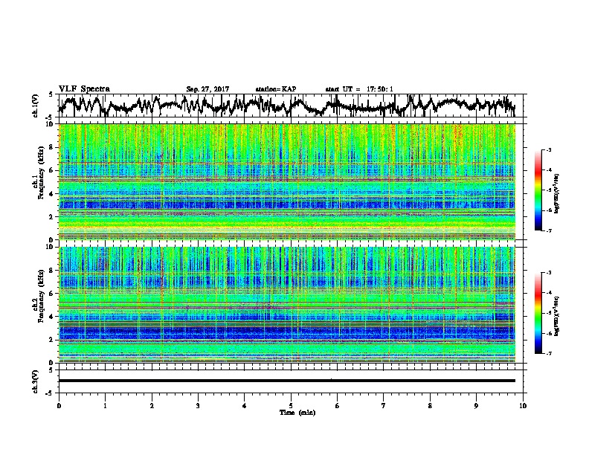This screenshot has width=589, height=455.
Task: Click the "10" tick on the time axis
Action: pos(523,406)
